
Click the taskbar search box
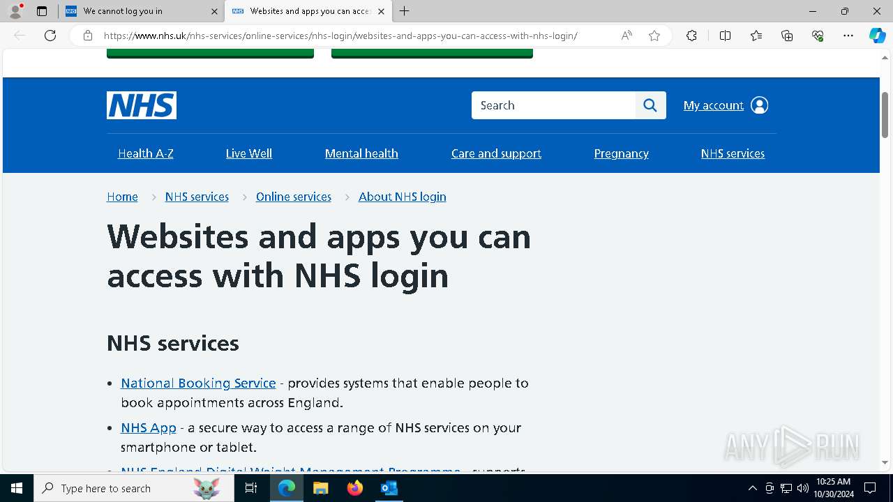133,488
